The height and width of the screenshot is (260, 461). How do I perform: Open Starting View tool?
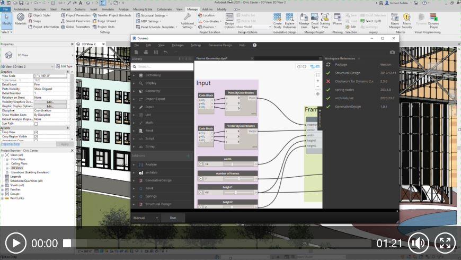(x=325, y=21)
